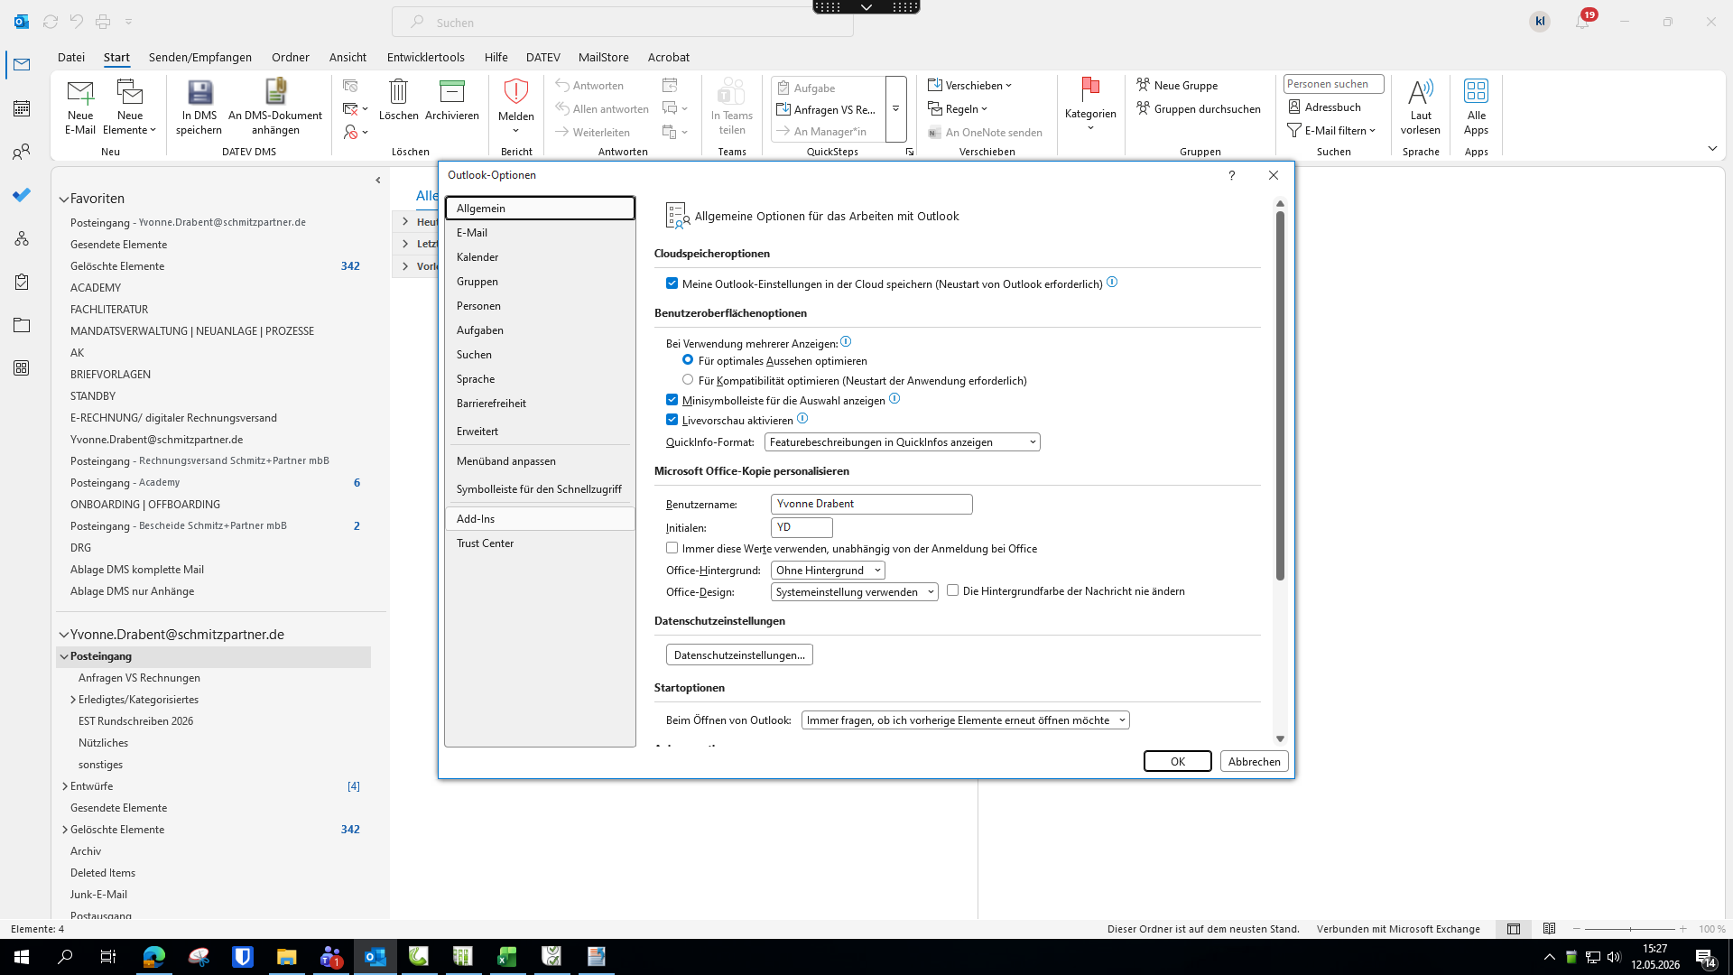Image resolution: width=1733 pixels, height=975 pixels.
Task: Click the Melden shield icon
Action: tap(515, 91)
